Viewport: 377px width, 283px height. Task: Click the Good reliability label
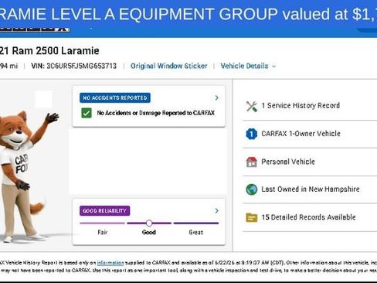point(149,232)
